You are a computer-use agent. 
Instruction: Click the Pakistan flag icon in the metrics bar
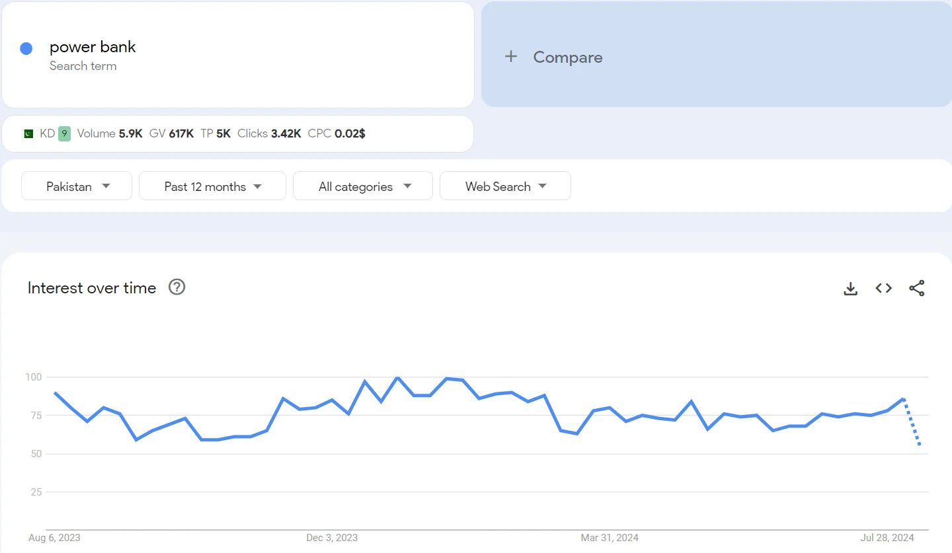(27, 133)
